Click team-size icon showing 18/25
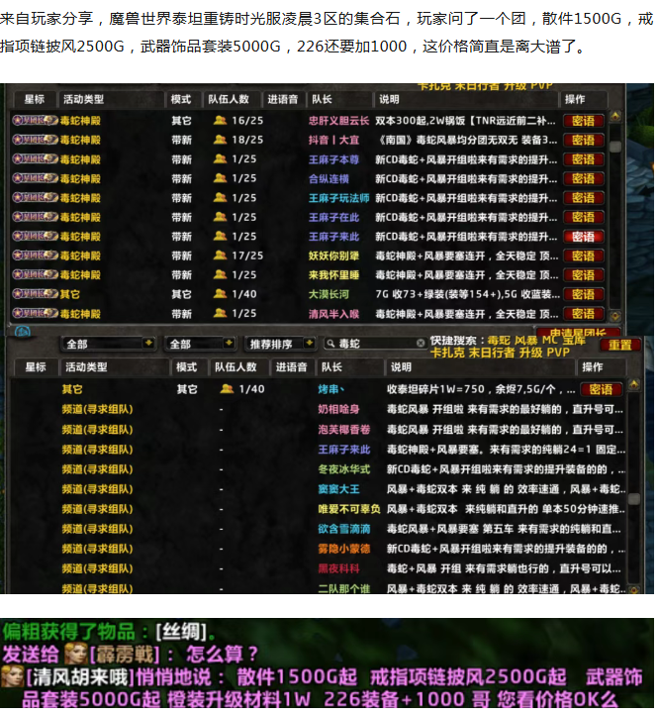The image size is (659, 715). [220, 141]
